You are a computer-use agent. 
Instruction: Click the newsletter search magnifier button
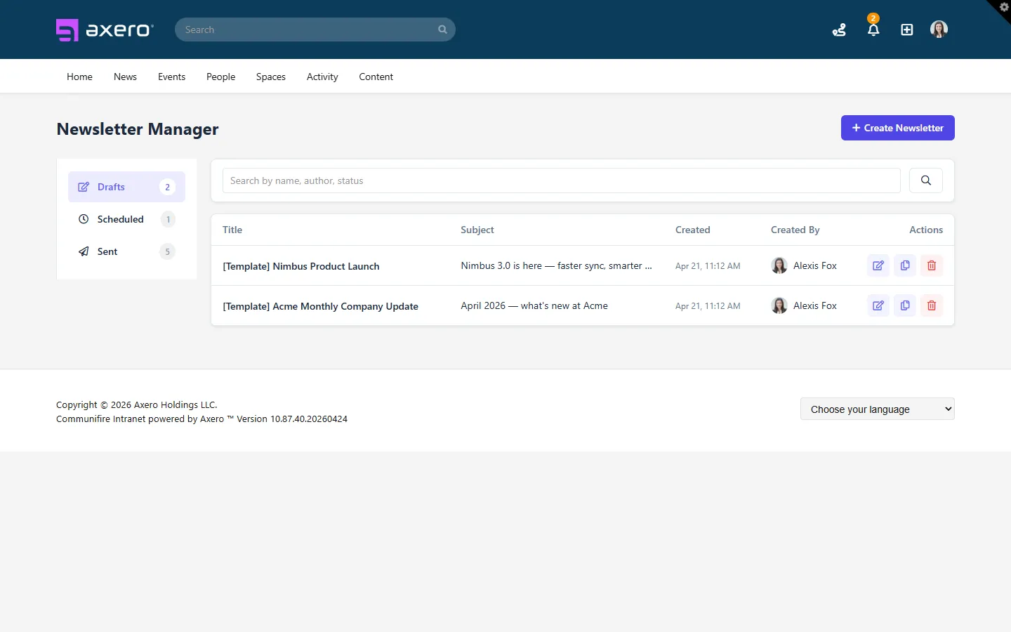[926, 180]
